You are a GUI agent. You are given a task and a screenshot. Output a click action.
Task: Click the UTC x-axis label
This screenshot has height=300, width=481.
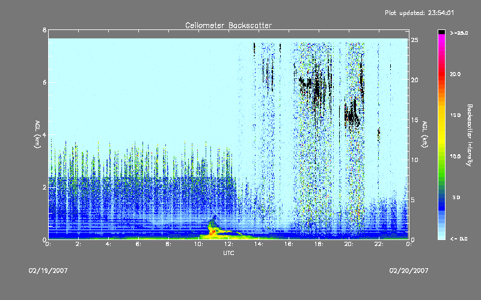click(x=228, y=253)
